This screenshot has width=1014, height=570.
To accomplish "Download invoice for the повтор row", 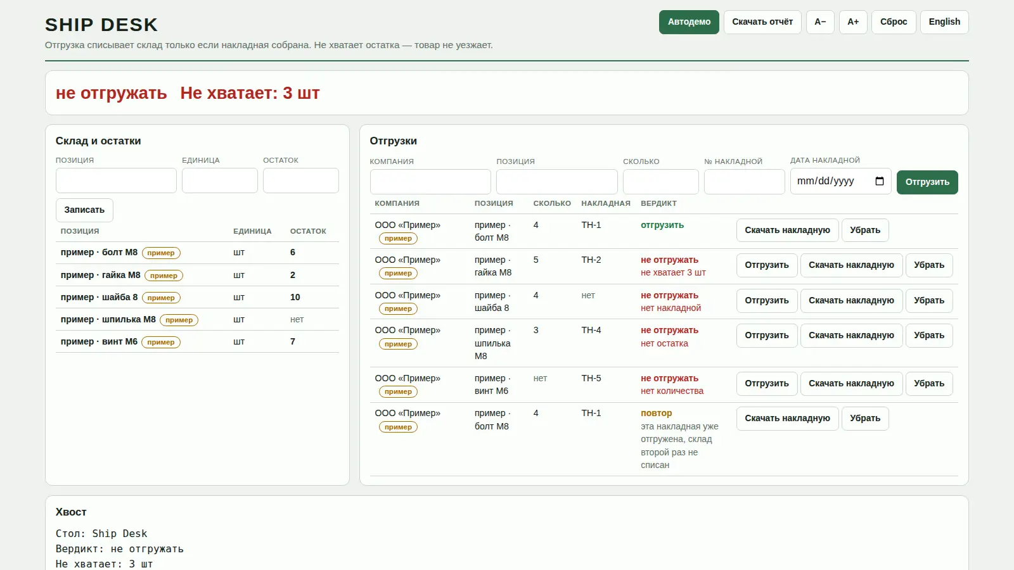I will 787,419.
